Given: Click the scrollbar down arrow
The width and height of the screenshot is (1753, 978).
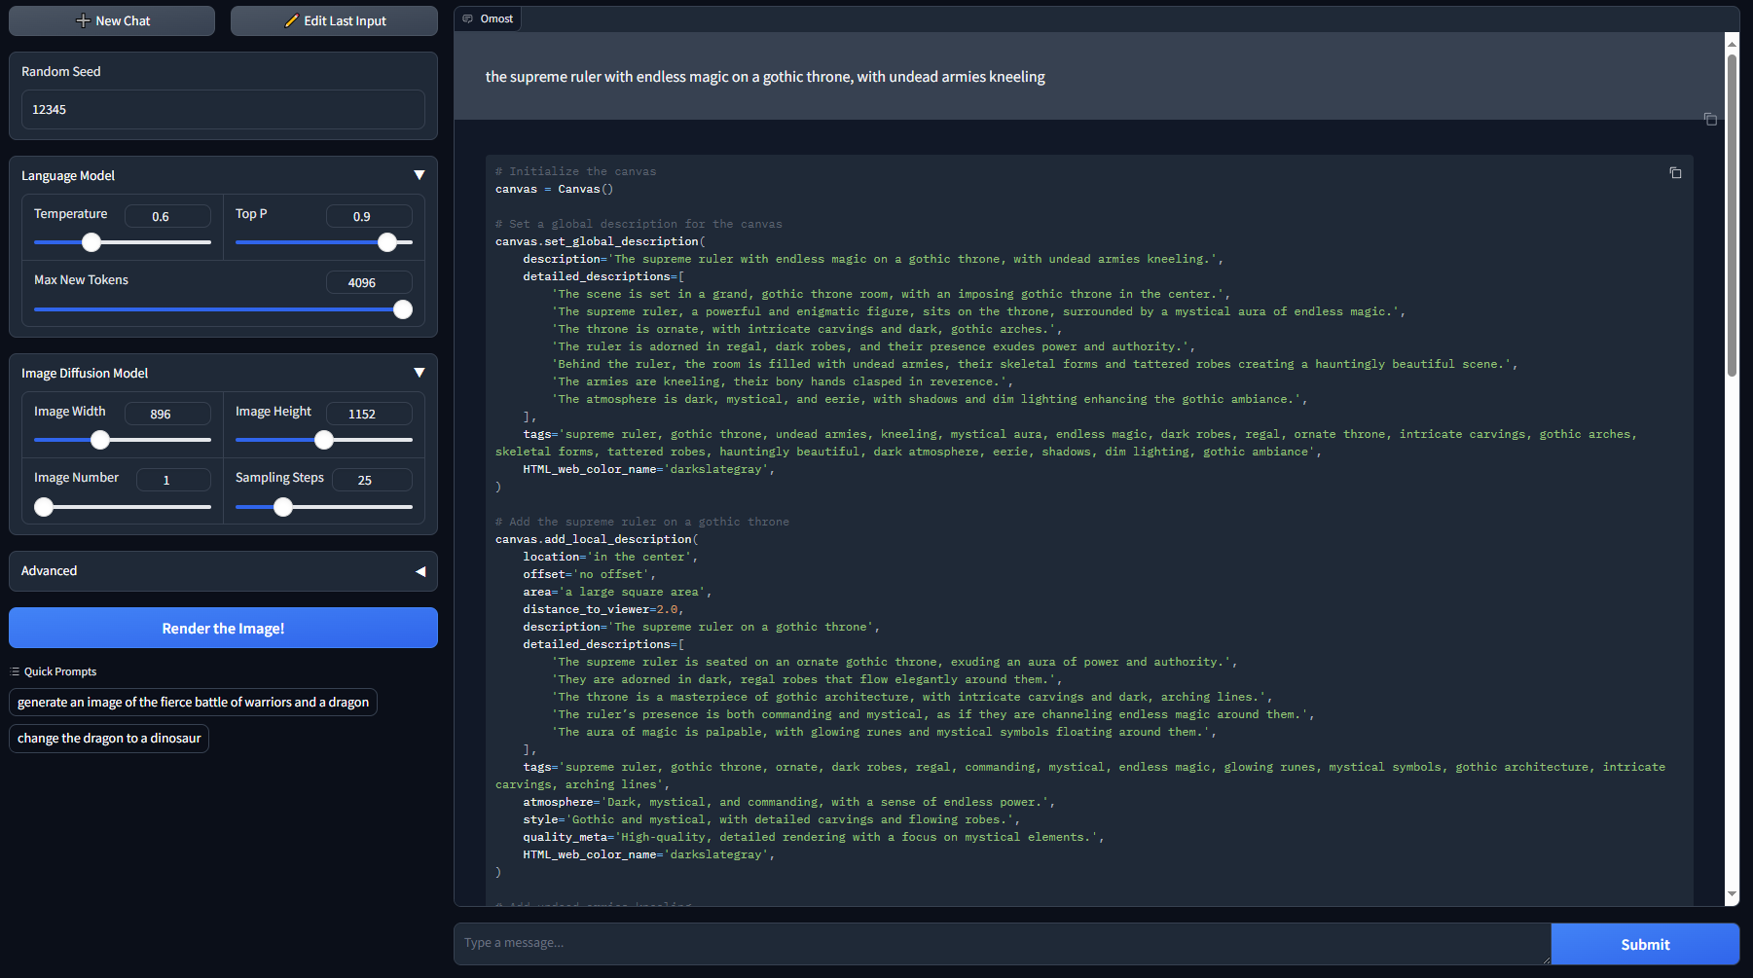Looking at the screenshot, I should [x=1732, y=894].
